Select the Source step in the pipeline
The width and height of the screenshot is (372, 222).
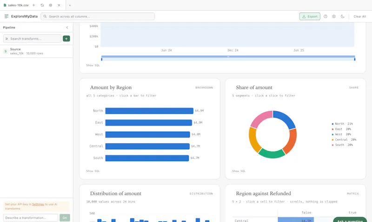click(36, 51)
